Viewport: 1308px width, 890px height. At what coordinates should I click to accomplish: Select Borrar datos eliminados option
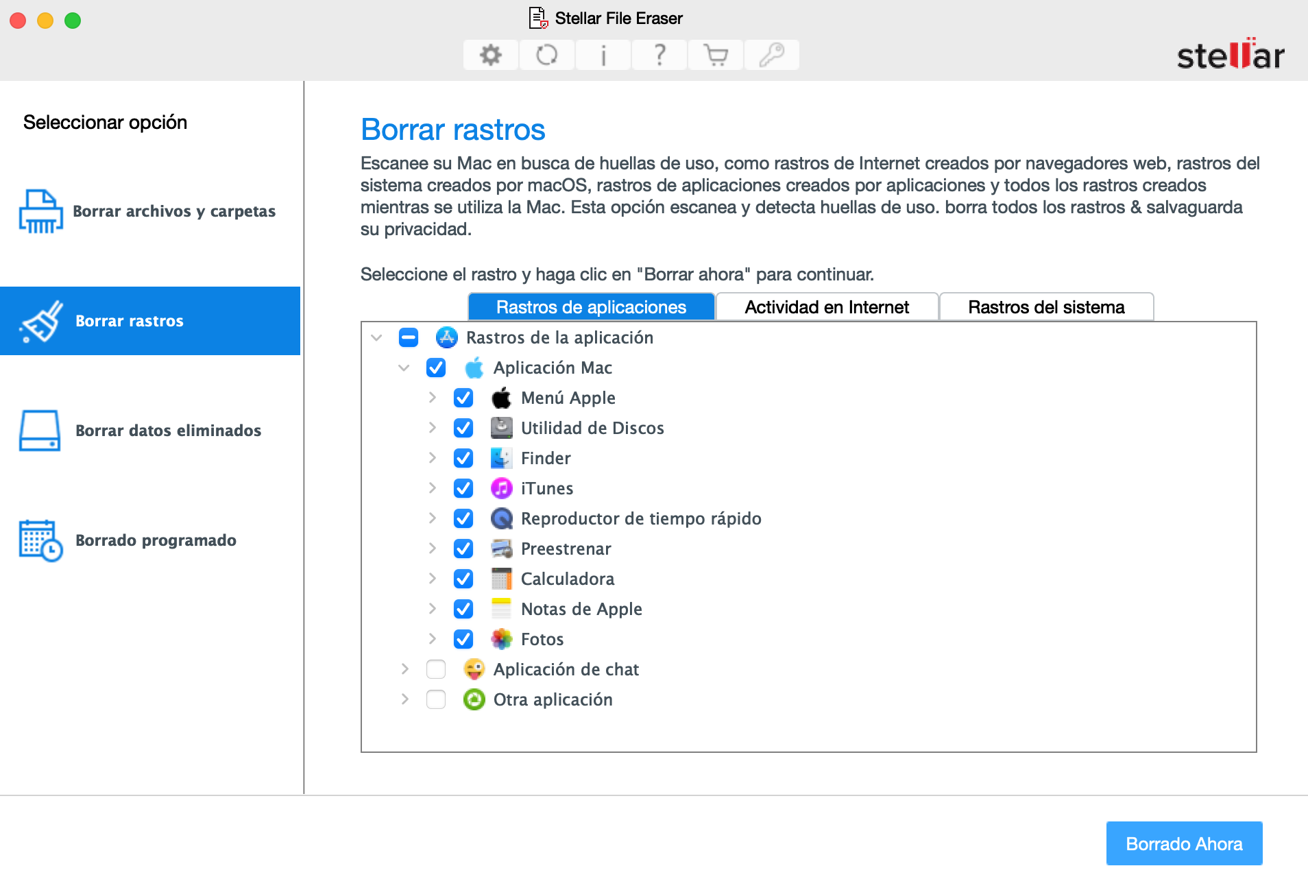coord(150,431)
